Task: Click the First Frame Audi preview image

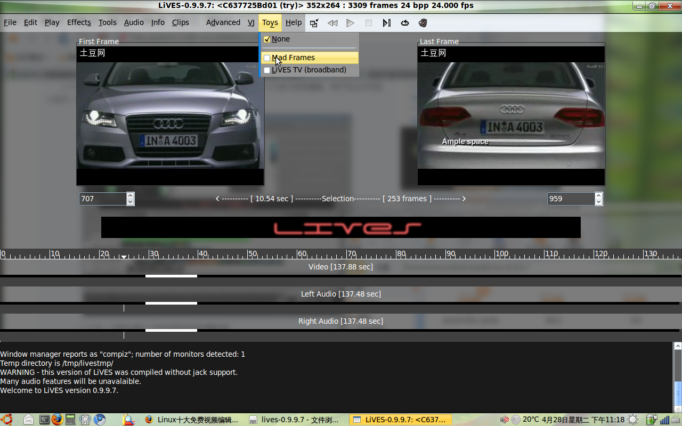Action: (x=170, y=116)
